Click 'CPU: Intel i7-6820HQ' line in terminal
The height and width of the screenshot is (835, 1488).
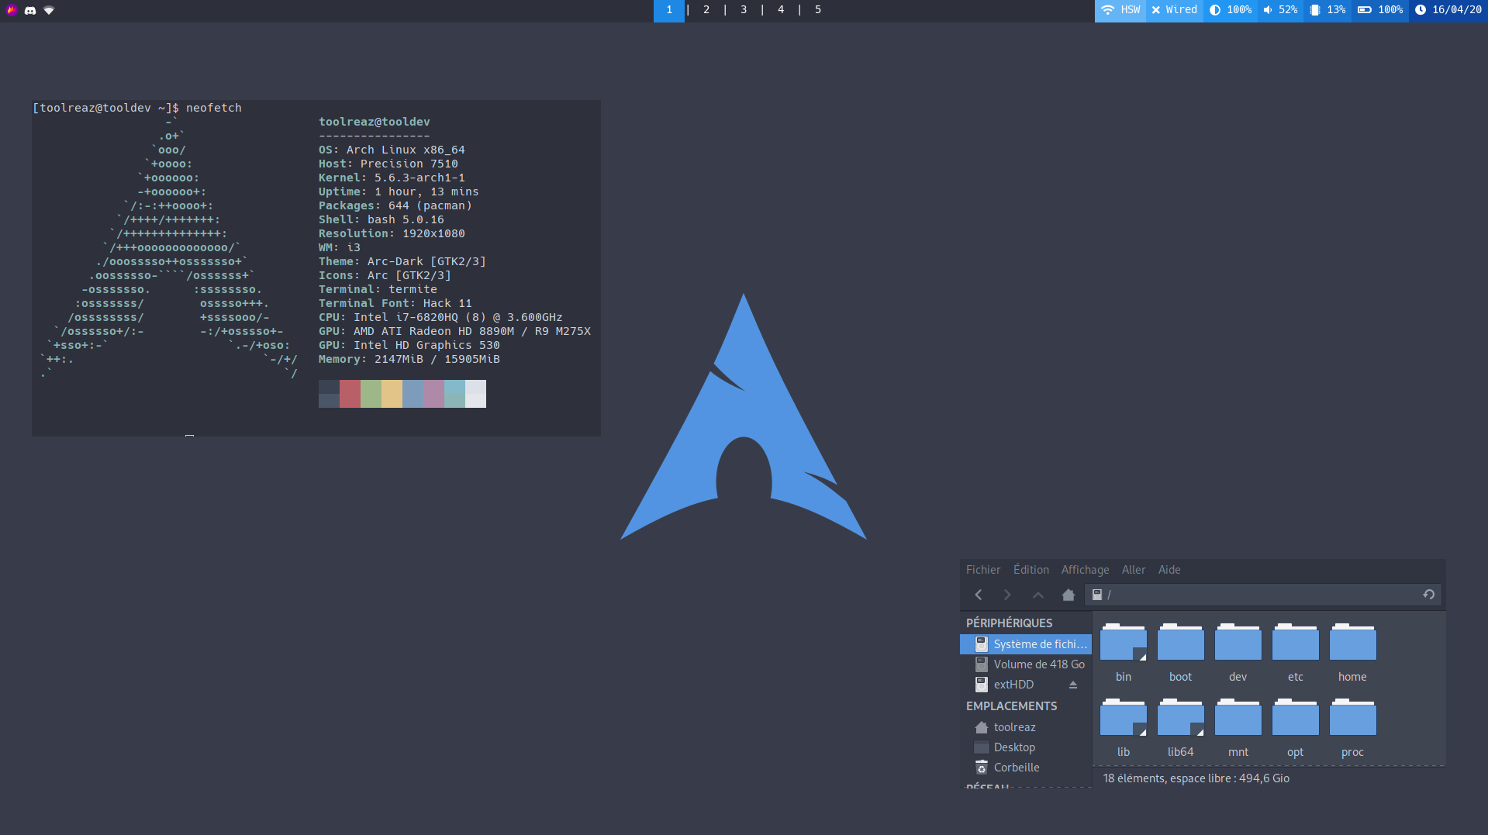[440, 317]
